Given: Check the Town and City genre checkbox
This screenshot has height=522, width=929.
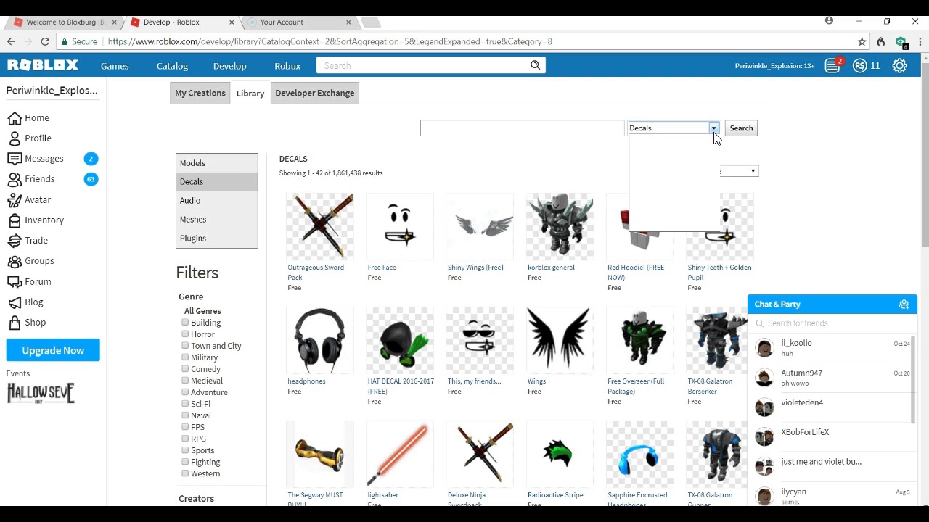Looking at the screenshot, I should [185, 346].
